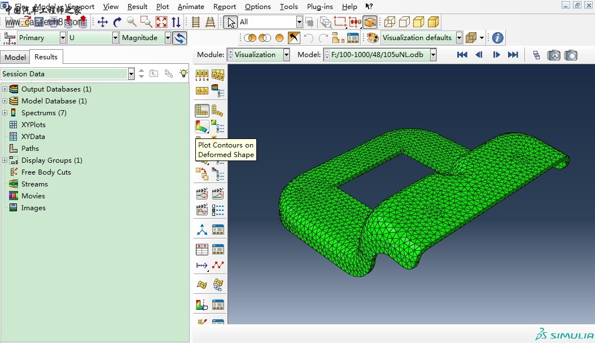Open the Plot menu
Viewport: 595px width, 343px height.
(x=163, y=7)
